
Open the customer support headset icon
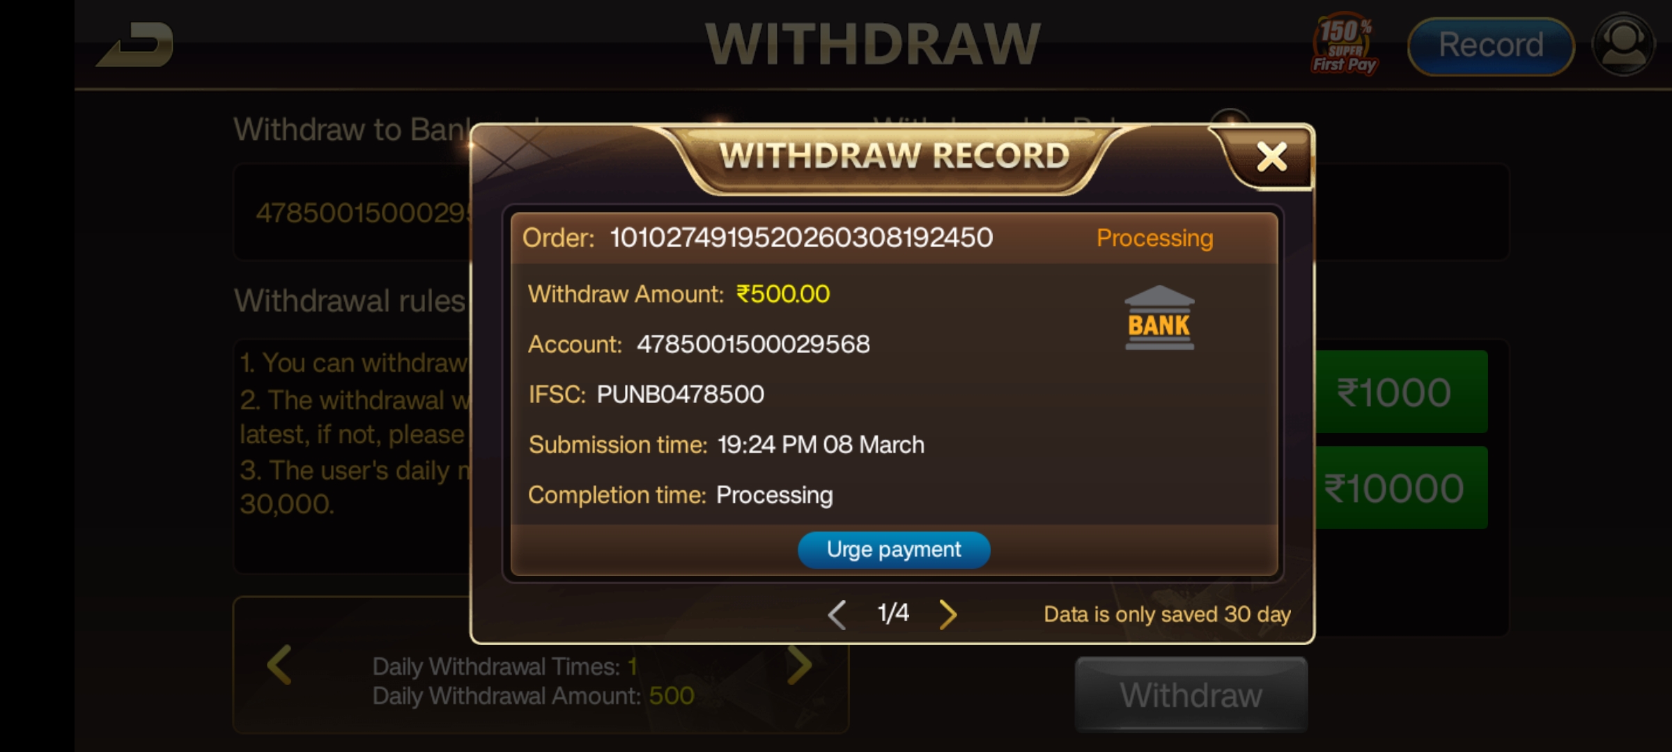[x=1623, y=45]
